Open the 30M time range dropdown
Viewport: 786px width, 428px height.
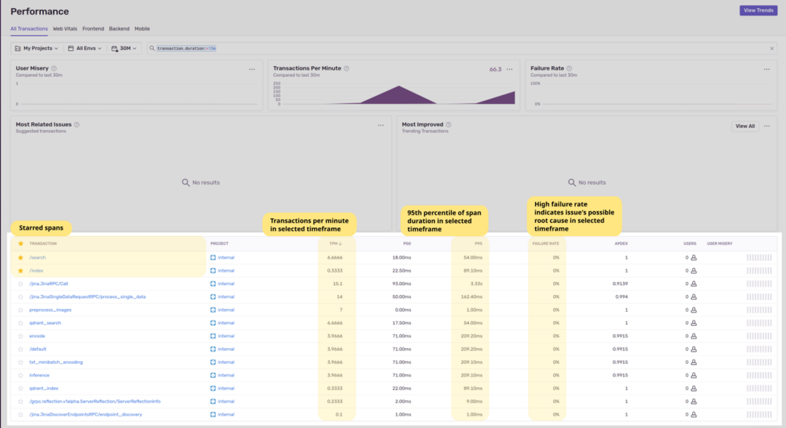coord(124,49)
